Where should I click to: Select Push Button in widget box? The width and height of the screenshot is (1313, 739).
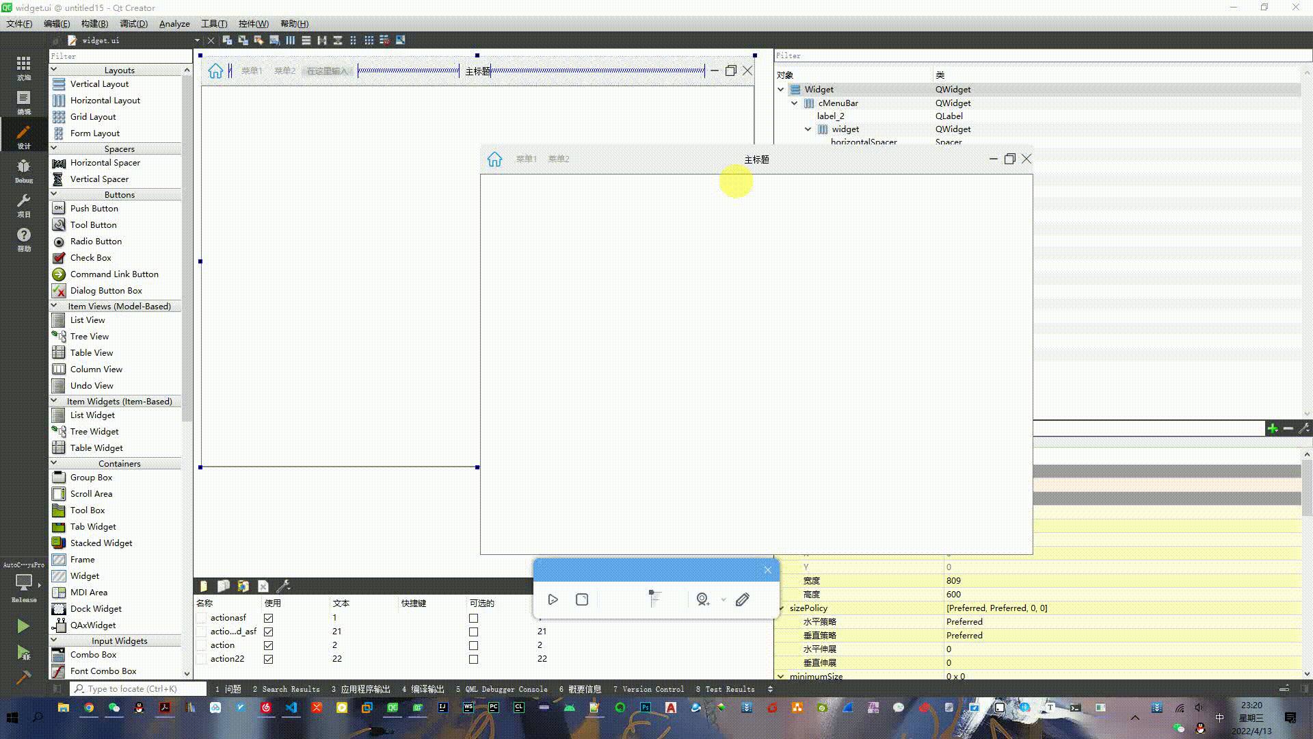[94, 209]
